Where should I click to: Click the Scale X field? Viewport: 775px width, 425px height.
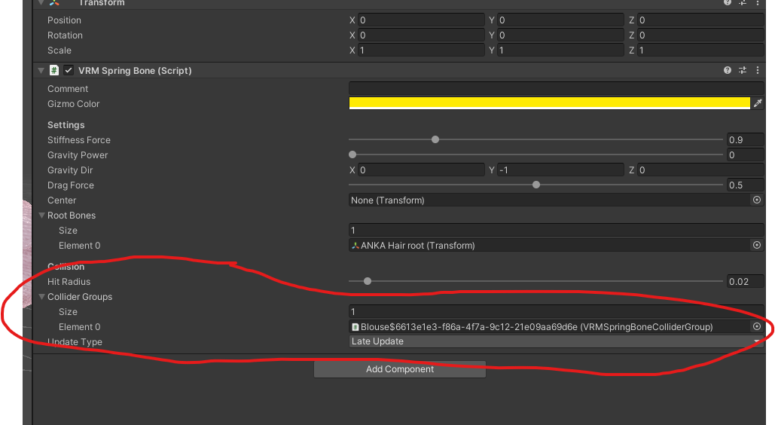coord(421,50)
